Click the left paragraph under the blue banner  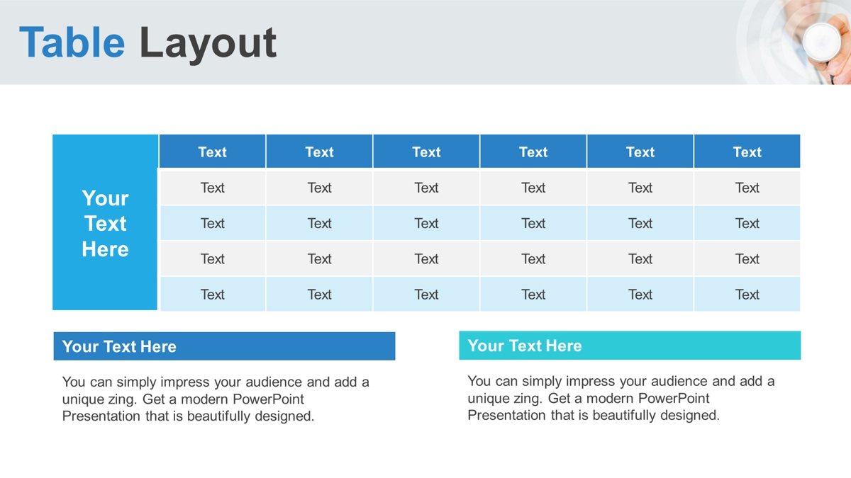coord(216,399)
